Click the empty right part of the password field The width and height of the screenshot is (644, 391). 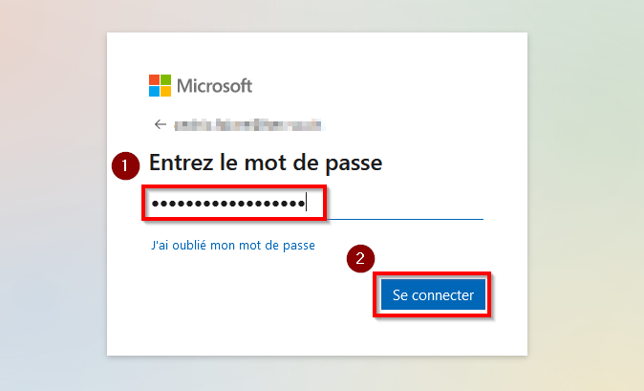[x=405, y=204]
